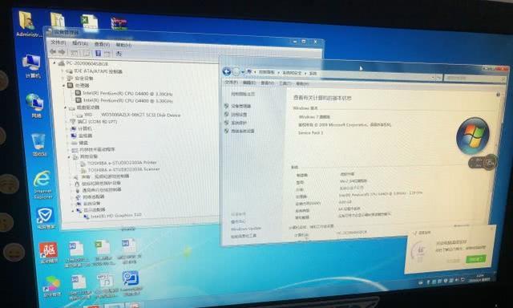Click the Windows Update link in sidebar
This screenshot has width=513, height=308.
click(x=246, y=229)
